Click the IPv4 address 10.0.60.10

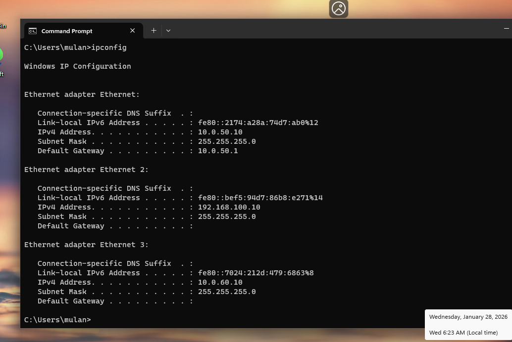click(220, 282)
